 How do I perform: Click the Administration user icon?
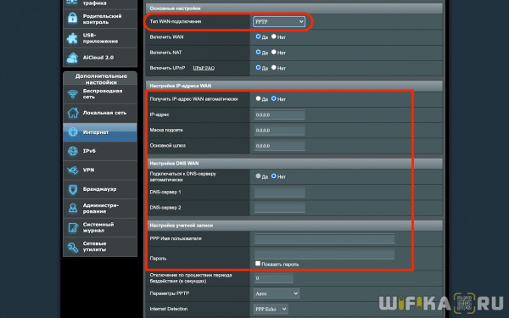[73, 208]
